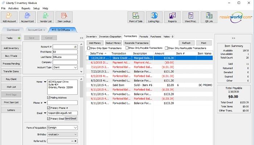
Task: Open the Listing Mgr. tool
Action: (154, 17)
